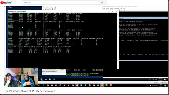The height and width of the screenshot is (95, 169).
Task: Open Google Chrome from the taskbar
Action: pyautogui.click(x=73, y=85)
